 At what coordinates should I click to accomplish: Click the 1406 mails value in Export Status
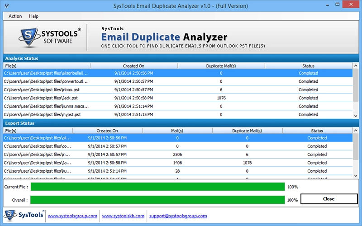177,163
